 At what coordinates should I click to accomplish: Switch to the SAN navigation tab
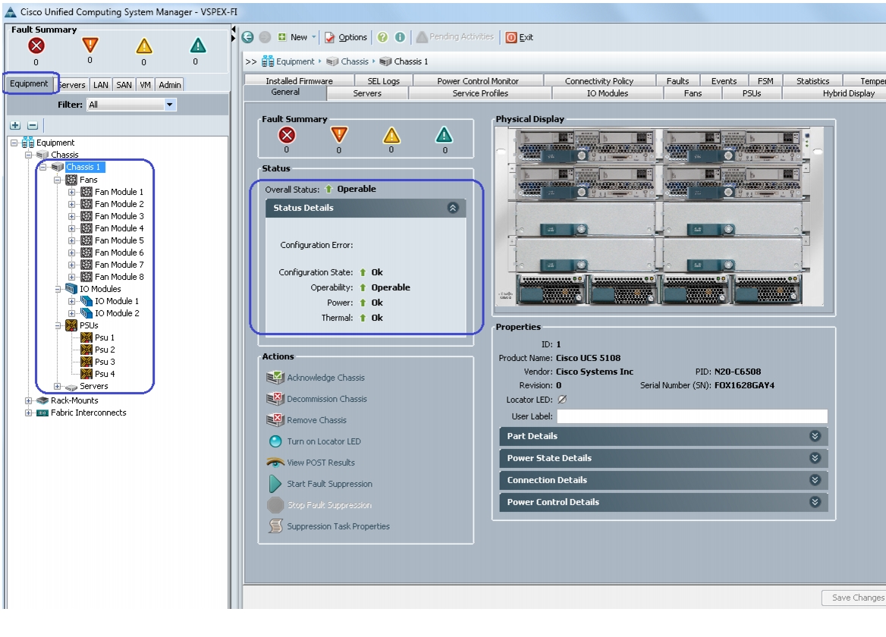click(x=124, y=85)
